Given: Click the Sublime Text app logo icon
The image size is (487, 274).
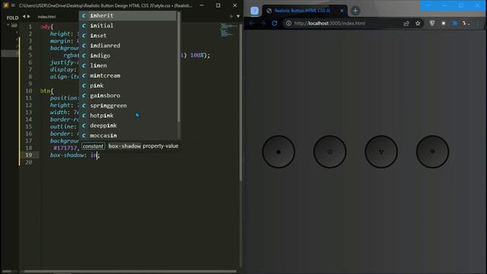Looking at the screenshot, I should [x=5, y=5].
